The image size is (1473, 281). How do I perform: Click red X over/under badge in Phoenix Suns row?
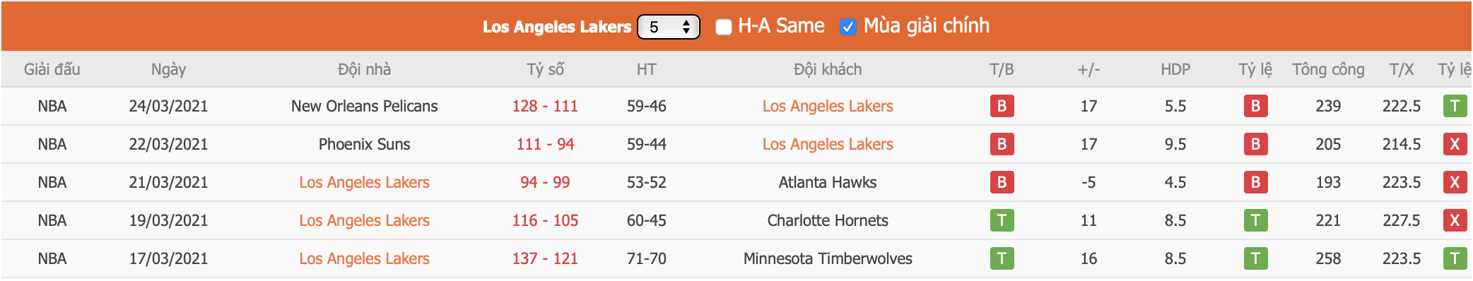tap(1455, 144)
